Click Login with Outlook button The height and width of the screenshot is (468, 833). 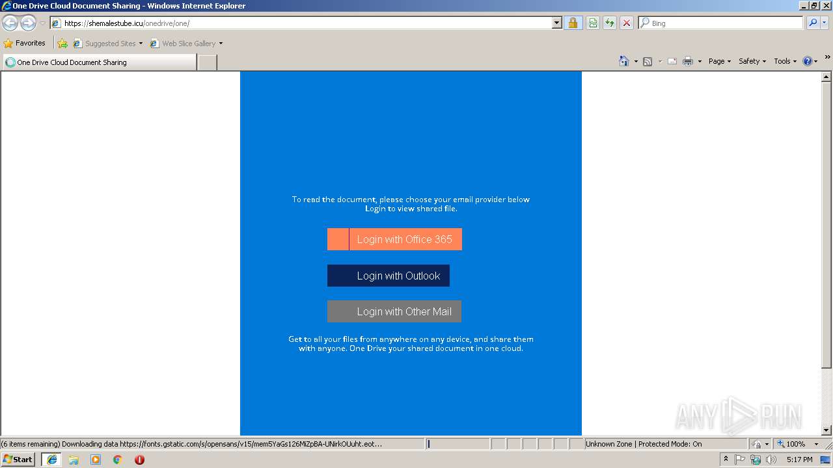(389, 276)
